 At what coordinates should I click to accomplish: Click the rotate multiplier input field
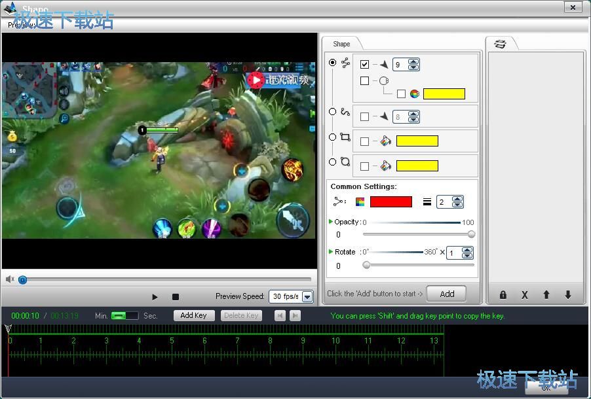(454, 253)
